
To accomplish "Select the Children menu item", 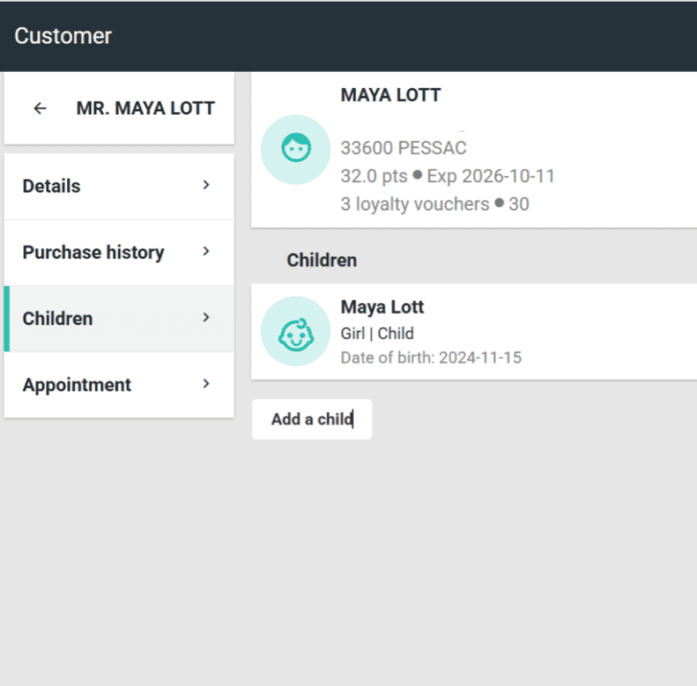I will point(57,318).
